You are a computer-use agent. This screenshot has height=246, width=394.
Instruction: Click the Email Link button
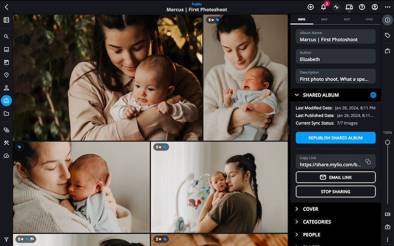336,177
